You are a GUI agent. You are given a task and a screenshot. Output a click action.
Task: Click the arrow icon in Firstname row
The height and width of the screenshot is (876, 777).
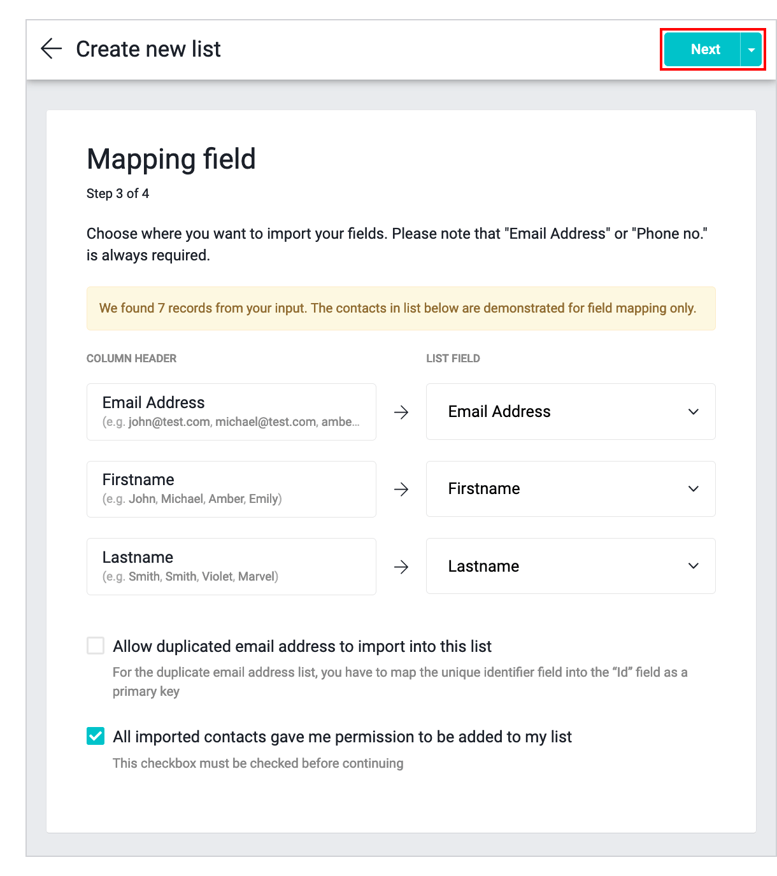click(401, 490)
